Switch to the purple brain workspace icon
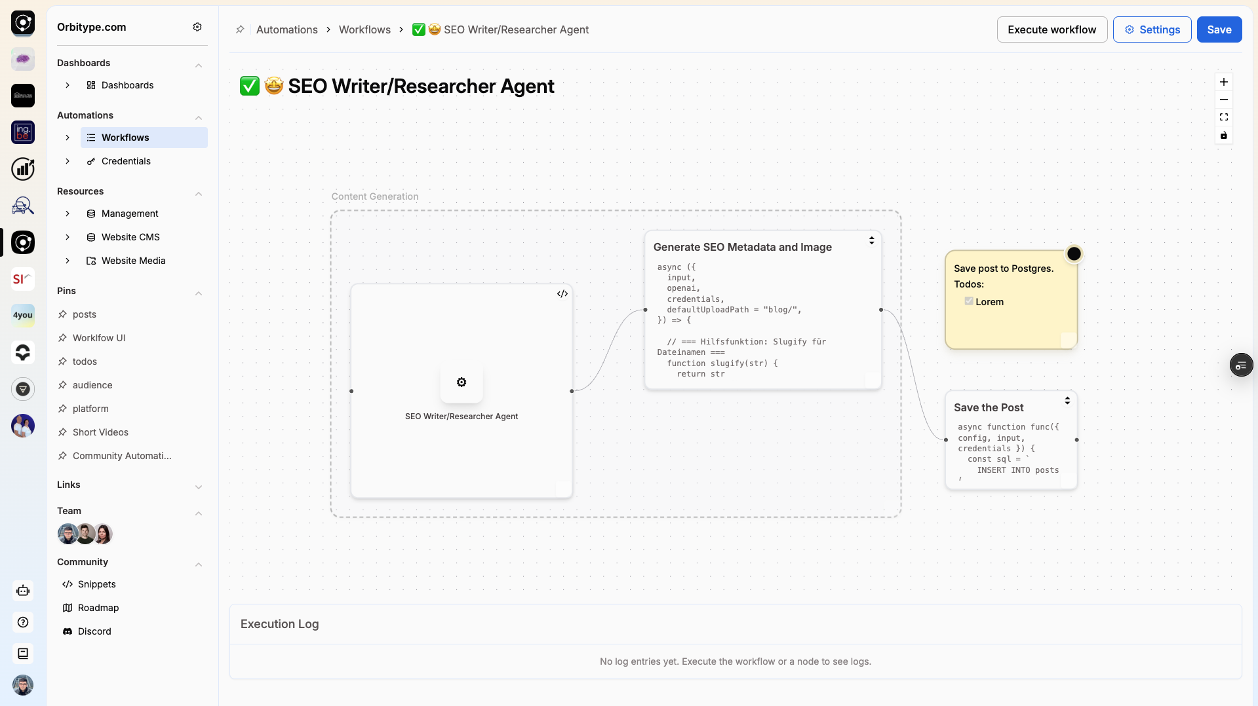This screenshot has width=1258, height=706. (x=23, y=59)
